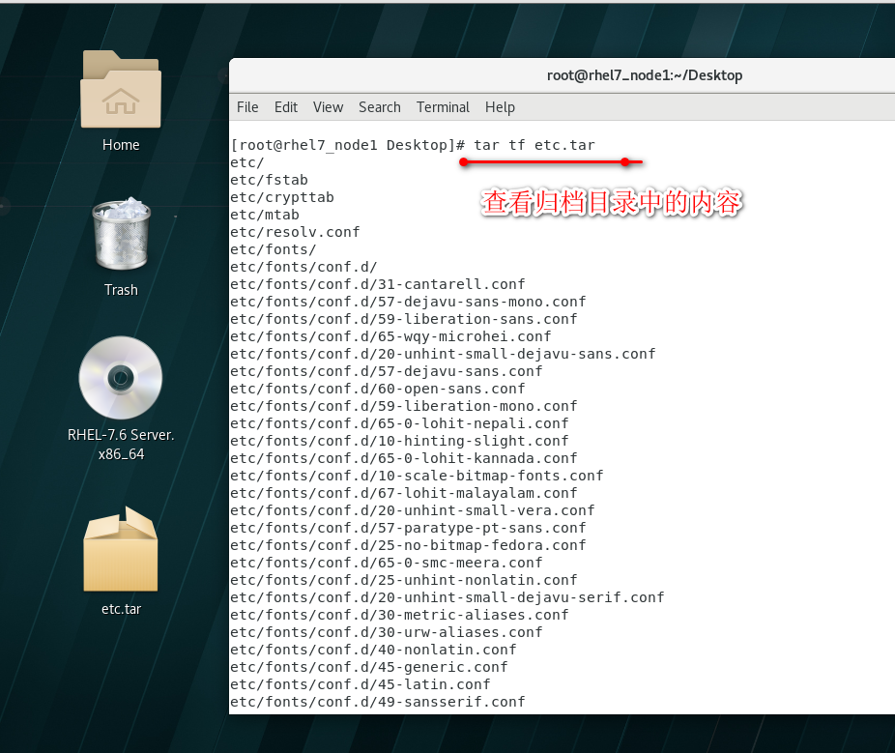Click the 25-no-bitmap-fedora.conf line

(x=408, y=546)
